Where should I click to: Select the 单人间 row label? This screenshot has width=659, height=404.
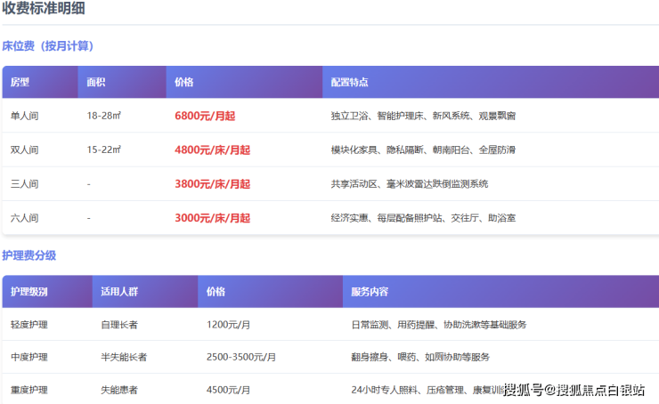[x=25, y=116]
